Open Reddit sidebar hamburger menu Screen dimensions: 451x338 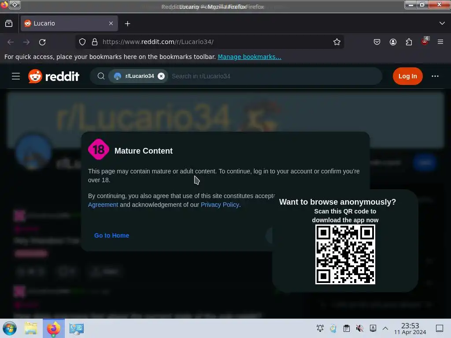(16, 76)
